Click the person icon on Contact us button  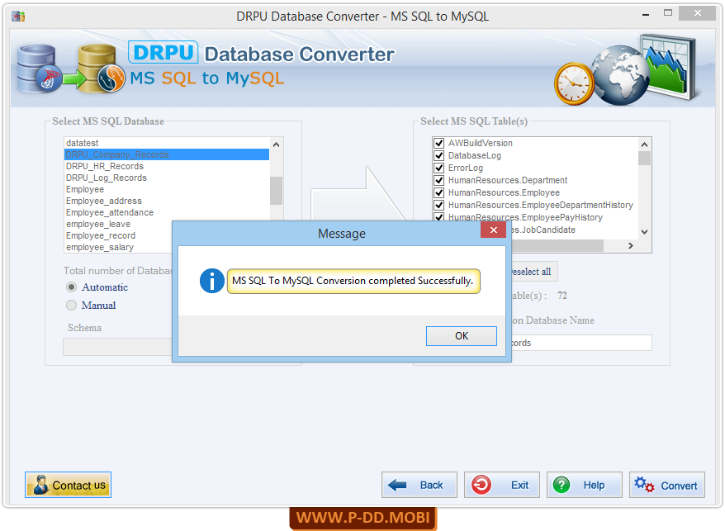coord(40,485)
